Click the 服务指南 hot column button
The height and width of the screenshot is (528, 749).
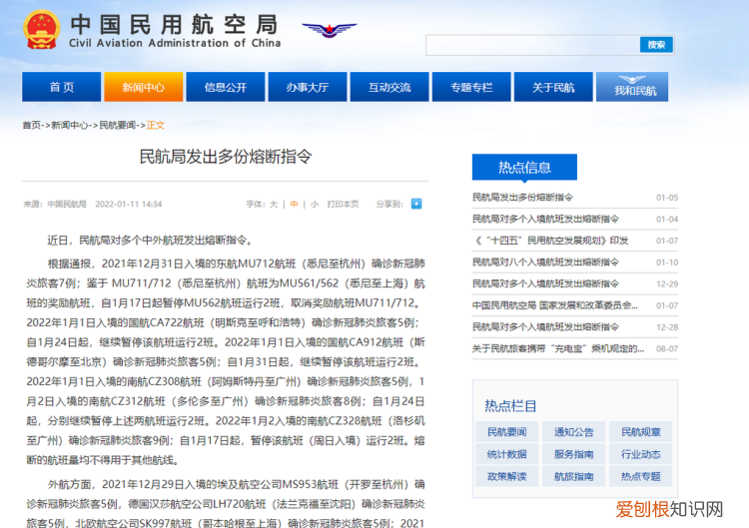[x=573, y=454]
